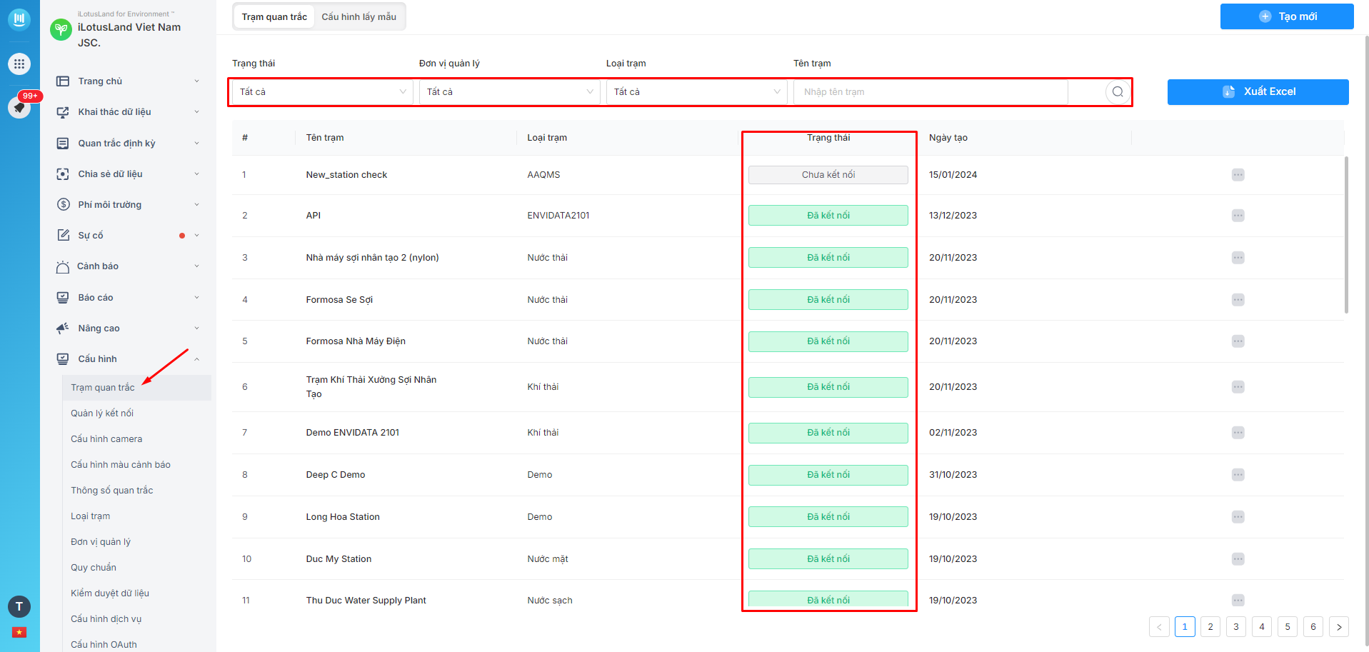Click the Báo cáo report icon
The height and width of the screenshot is (652, 1369).
click(63, 298)
